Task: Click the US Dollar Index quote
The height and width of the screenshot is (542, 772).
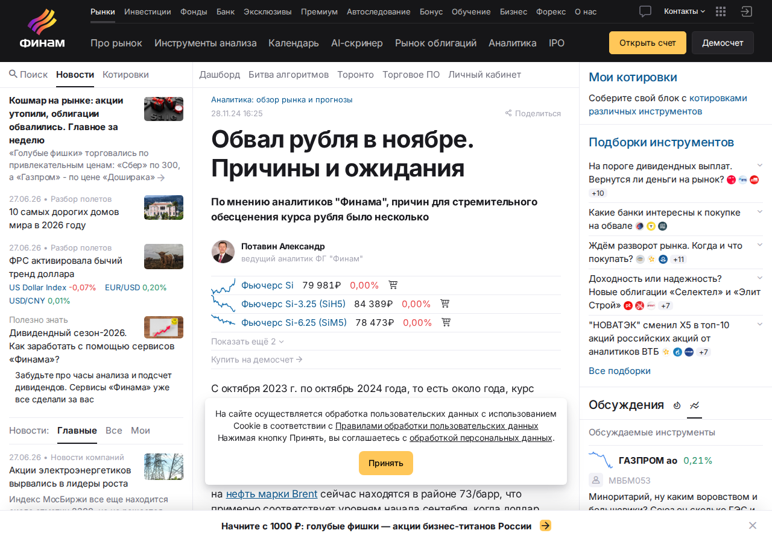Action: click(52, 287)
